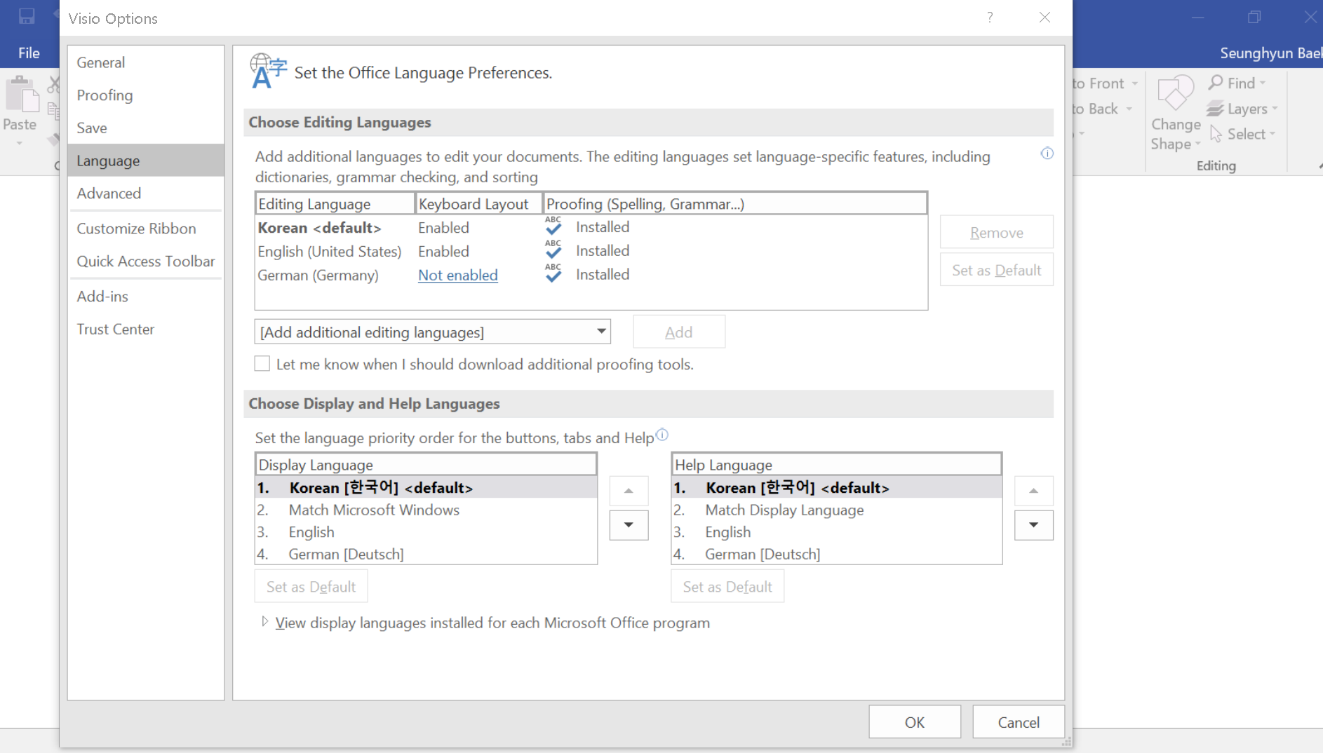Switch to the Proofing options category
Screen dimensions: 1323x753
105,95
